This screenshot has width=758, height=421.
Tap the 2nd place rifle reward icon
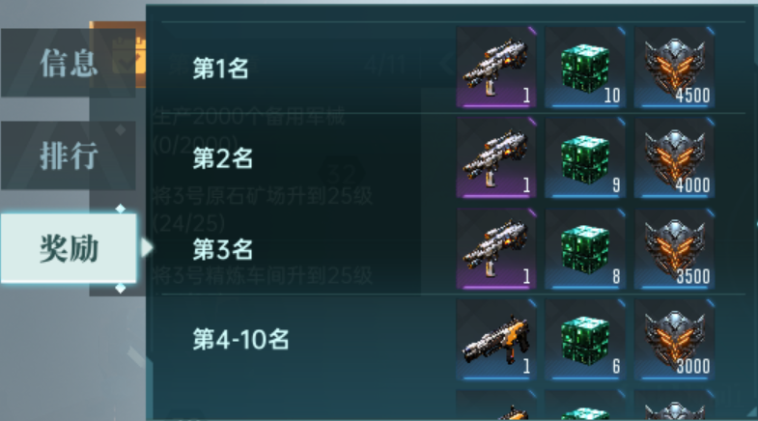tap(496, 158)
